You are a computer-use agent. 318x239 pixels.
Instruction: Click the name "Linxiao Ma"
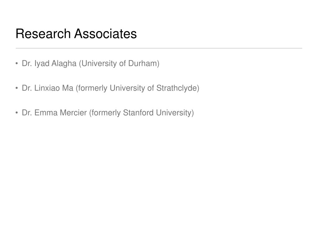(54, 88)
